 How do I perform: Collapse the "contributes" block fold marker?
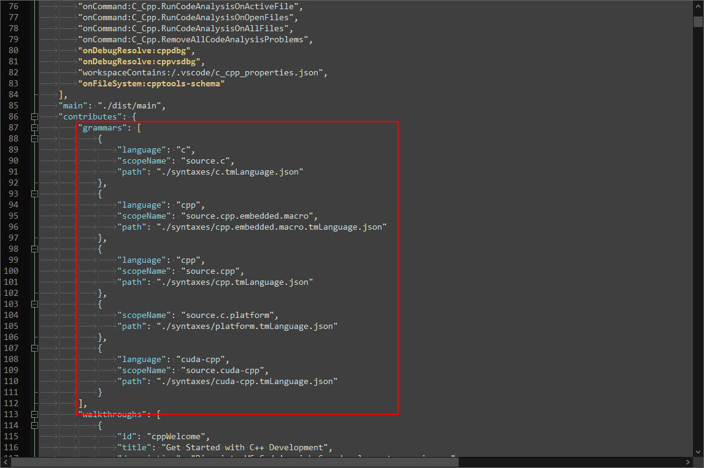tap(35, 116)
